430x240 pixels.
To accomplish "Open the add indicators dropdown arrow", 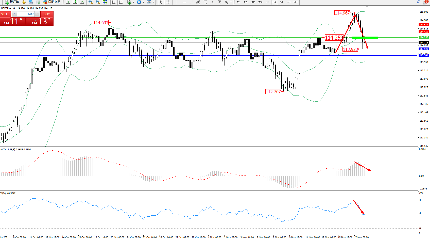I will [133, 2].
